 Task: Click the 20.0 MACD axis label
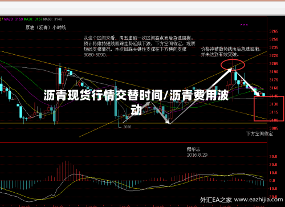pyautogui.click(x=273, y=165)
